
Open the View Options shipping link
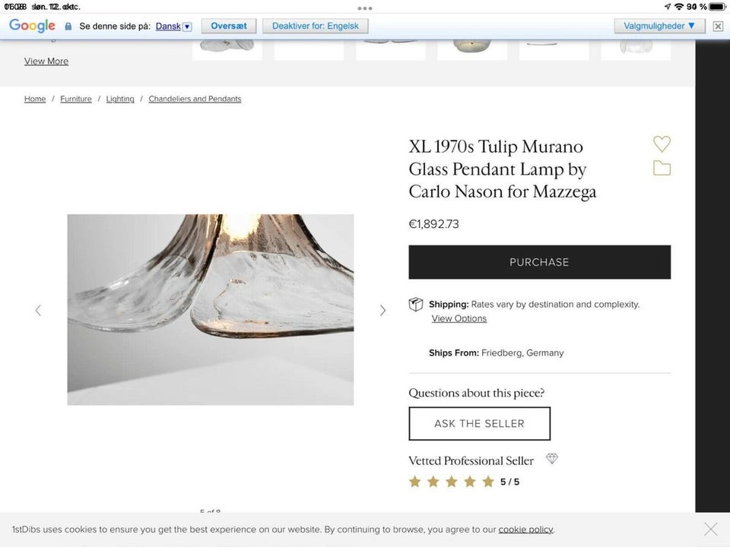(x=459, y=318)
